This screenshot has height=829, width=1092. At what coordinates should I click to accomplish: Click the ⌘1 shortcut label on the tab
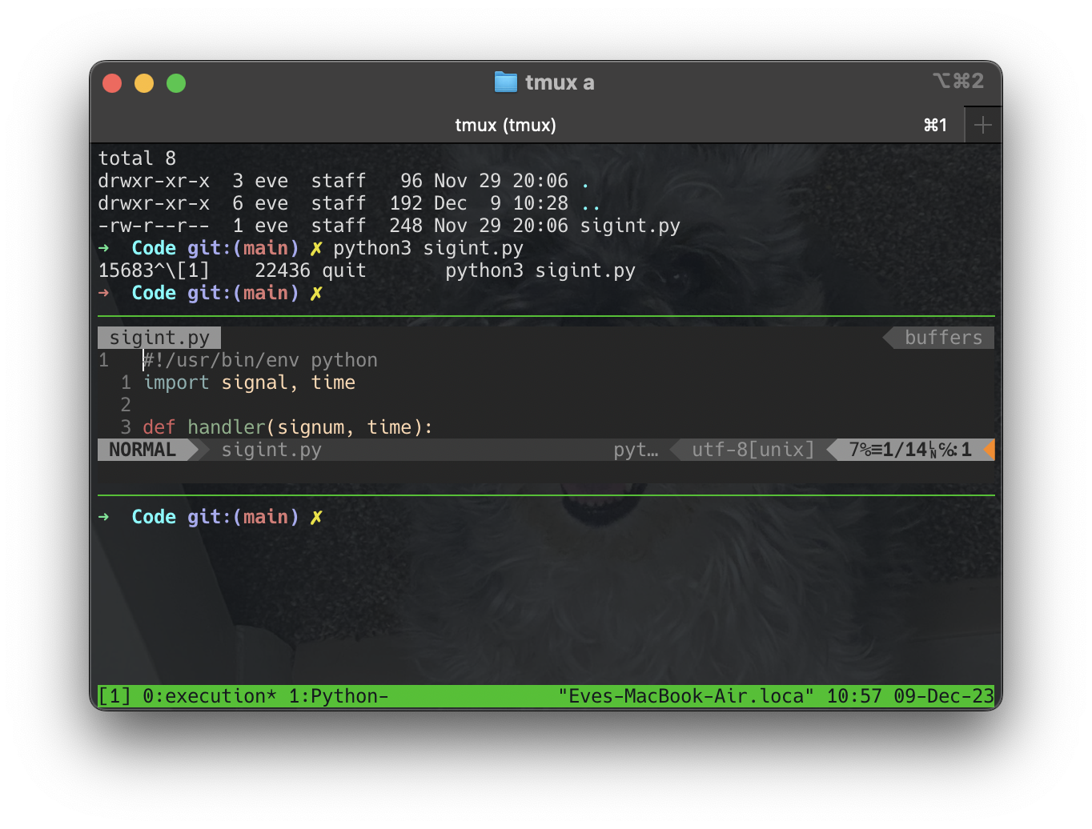935,125
